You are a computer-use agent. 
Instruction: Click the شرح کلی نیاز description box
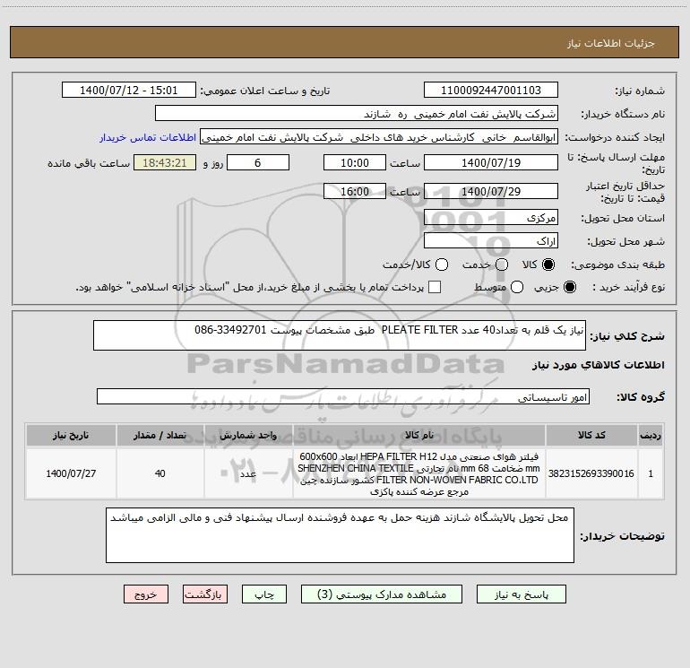tap(340, 335)
